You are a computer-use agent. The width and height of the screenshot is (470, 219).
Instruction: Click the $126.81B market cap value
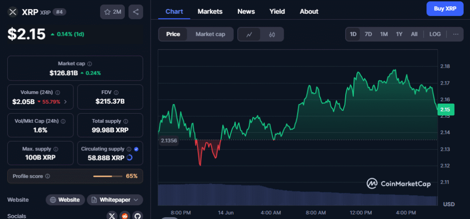[63, 73]
